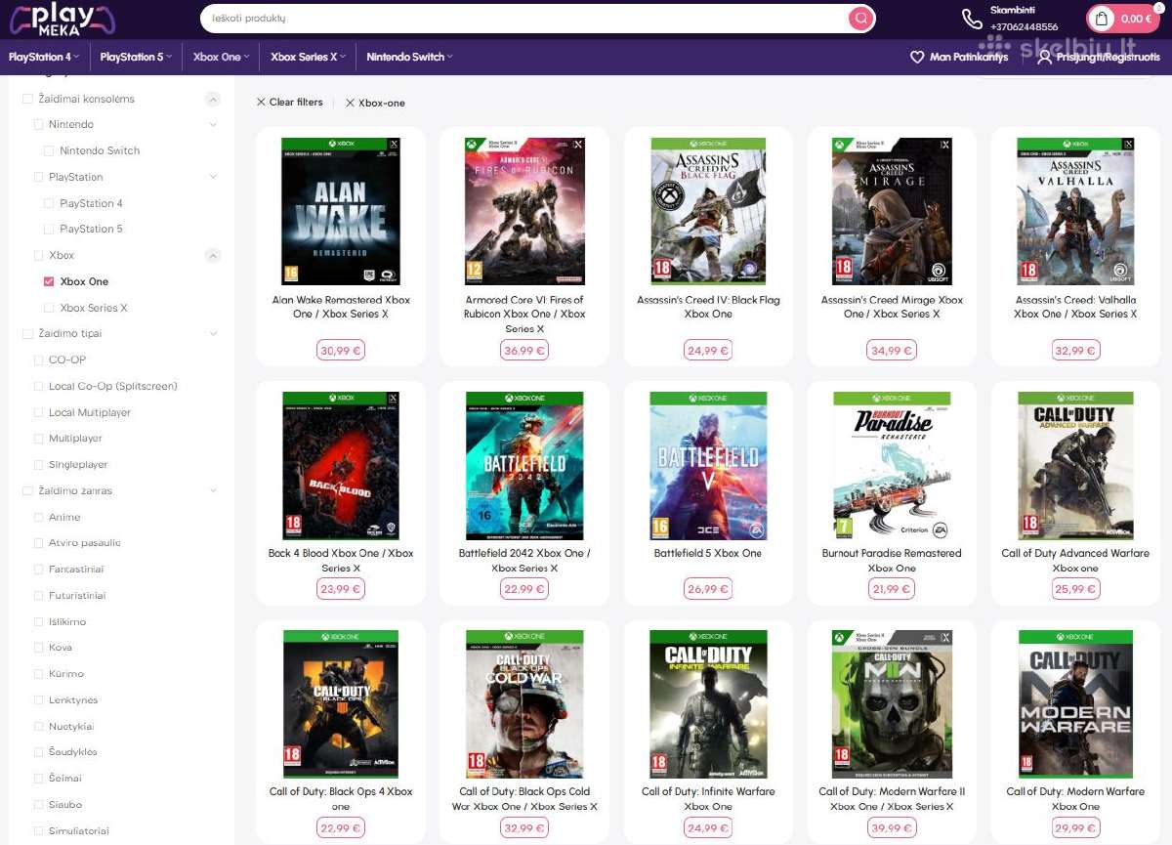Open the Assassin's Creed Valhalla cover
This screenshot has width=1172, height=845.
point(1075,211)
